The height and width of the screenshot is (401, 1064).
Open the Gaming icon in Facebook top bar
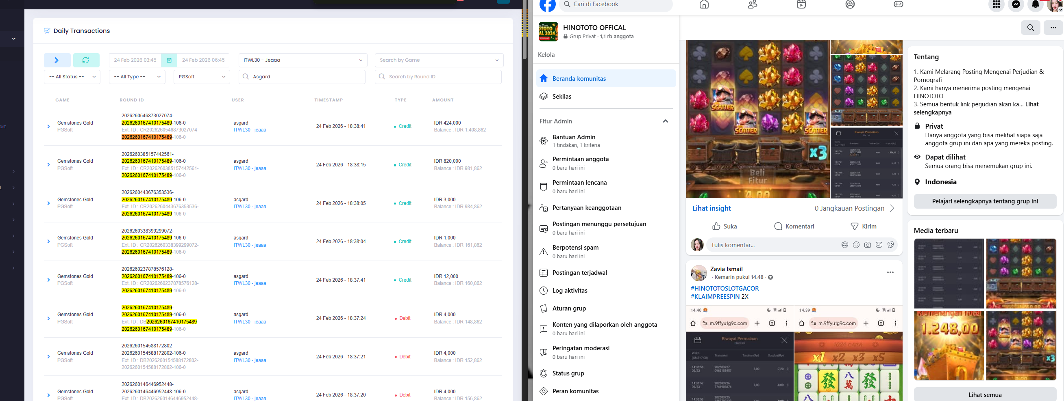899,4
